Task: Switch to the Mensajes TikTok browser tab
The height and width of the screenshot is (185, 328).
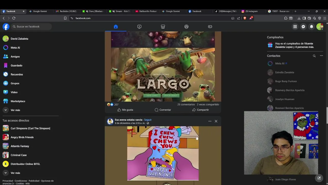Action: 226,11
